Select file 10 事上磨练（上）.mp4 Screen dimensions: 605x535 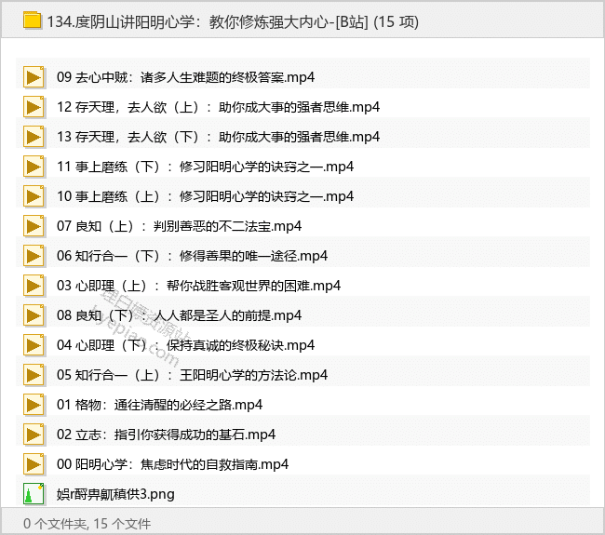pos(206,196)
